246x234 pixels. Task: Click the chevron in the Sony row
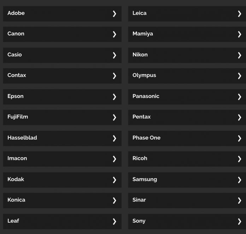click(239, 221)
